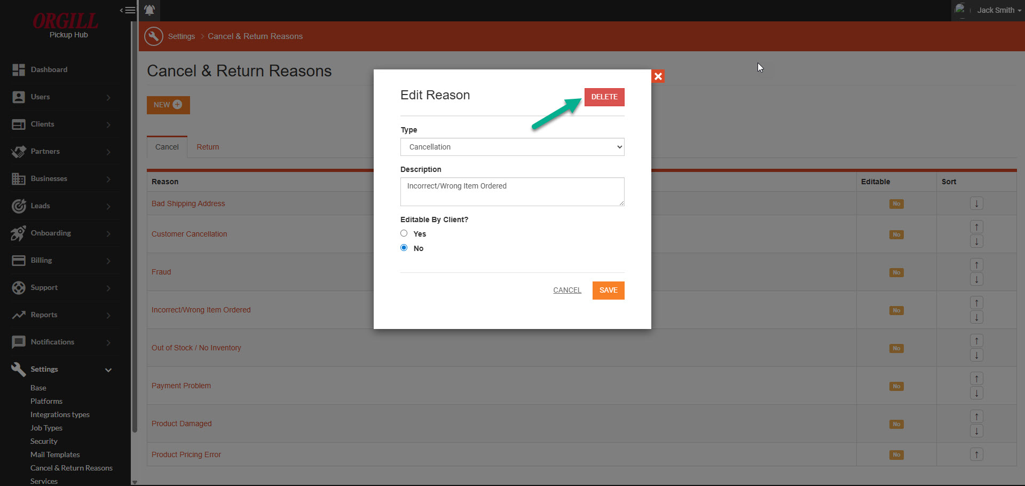Click the wrench breadcrumb icon
Screen dimensions: 1025x486
click(154, 36)
